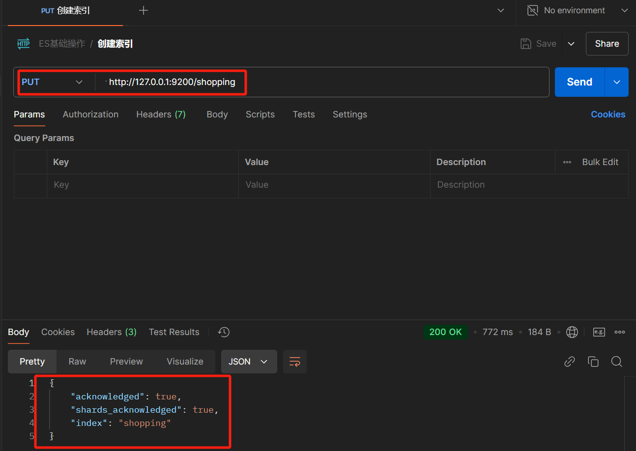This screenshot has height=451, width=636.
Task: Select the Preview view
Action: point(126,362)
